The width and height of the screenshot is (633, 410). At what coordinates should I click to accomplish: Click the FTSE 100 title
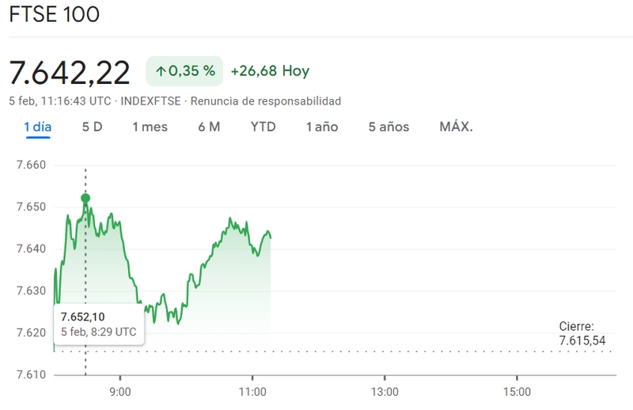pos(55,15)
